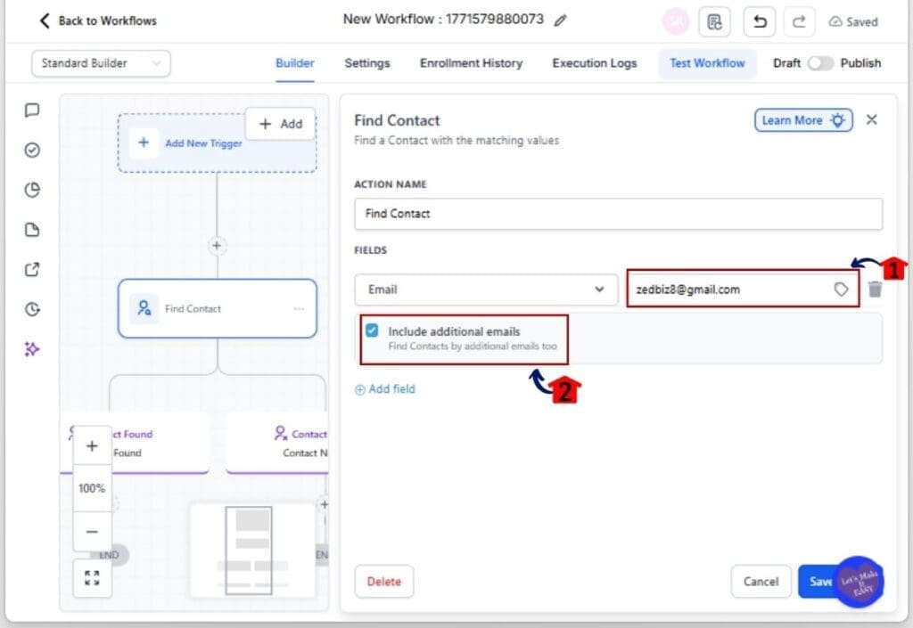The height and width of the screenshot is (628, 913).
Task: Toggle the Draft/Publish switch
Action: tap(819, 63)
